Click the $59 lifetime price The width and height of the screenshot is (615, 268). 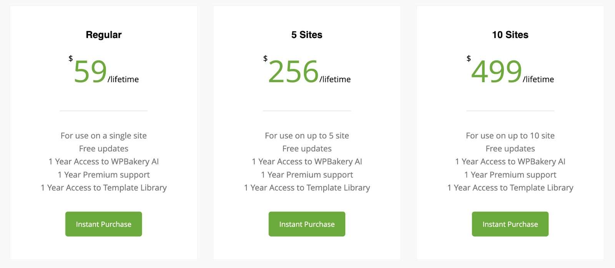pos(90,71)
